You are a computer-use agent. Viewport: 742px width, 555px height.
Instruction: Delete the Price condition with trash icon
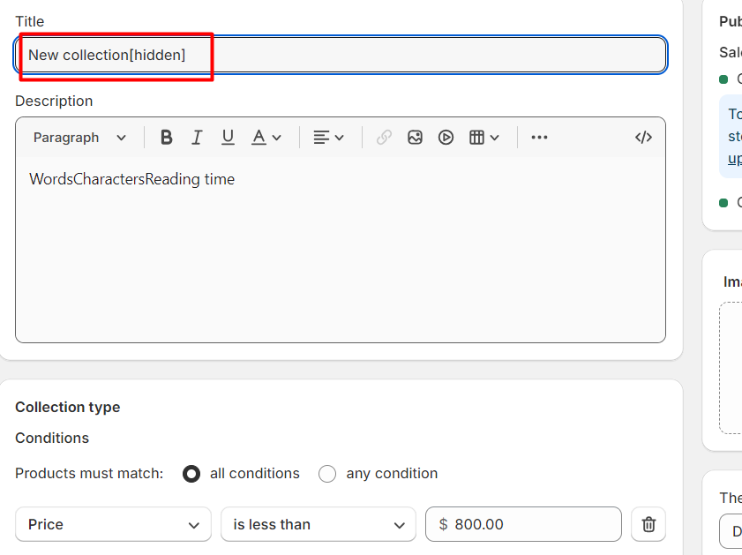pos(648,524)
